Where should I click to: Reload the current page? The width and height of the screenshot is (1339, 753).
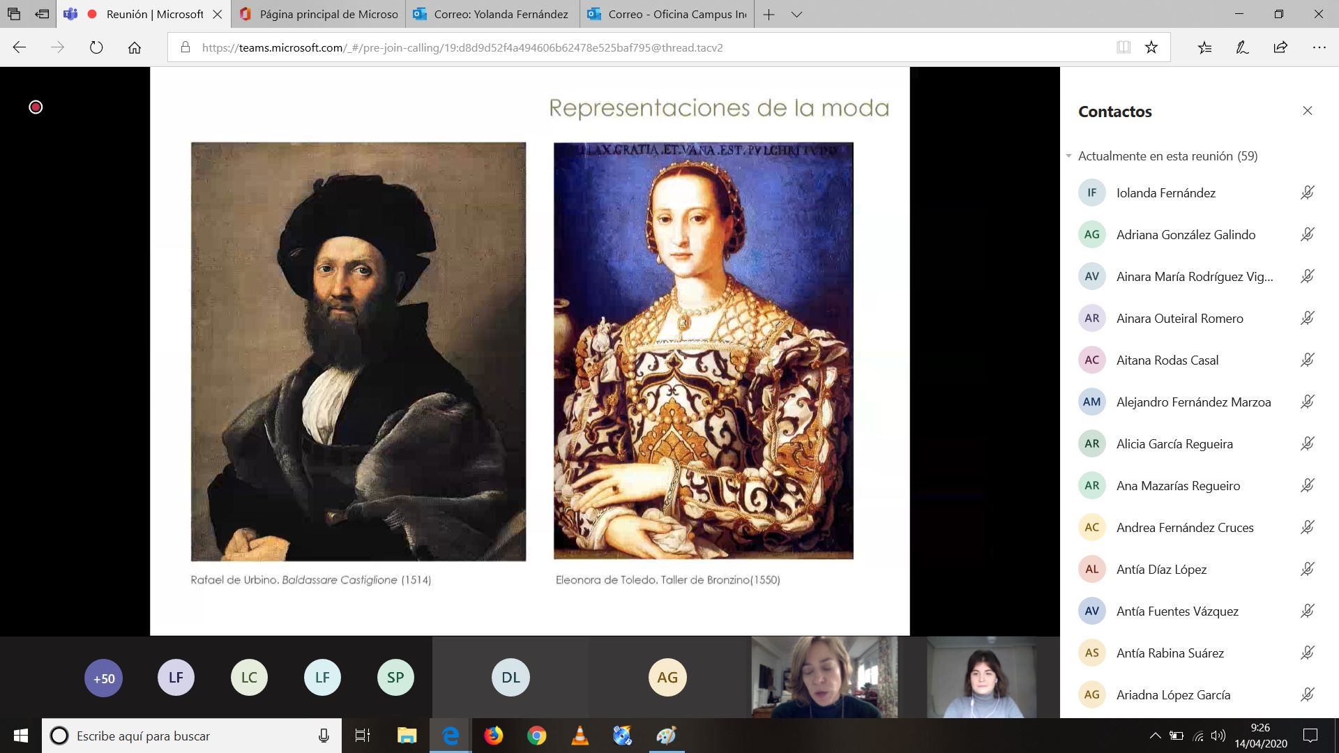[96, 47]
